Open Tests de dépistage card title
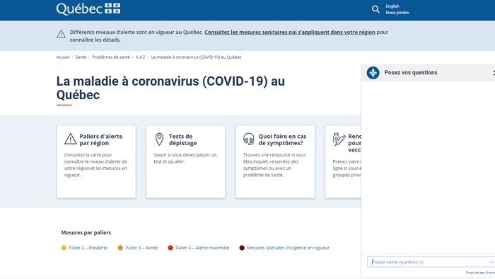495x279 pixels. (x=182, y=139)
